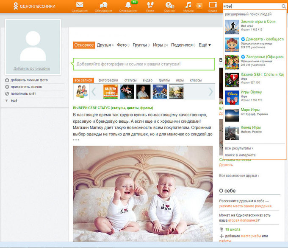
Task: Select the классы feed filter
Action: click(x=196, y=80)
